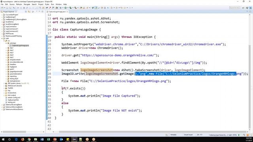Open the Run button dropdown arrow
Viewport: 253px width, 142px height.
[x=68, y=8]
